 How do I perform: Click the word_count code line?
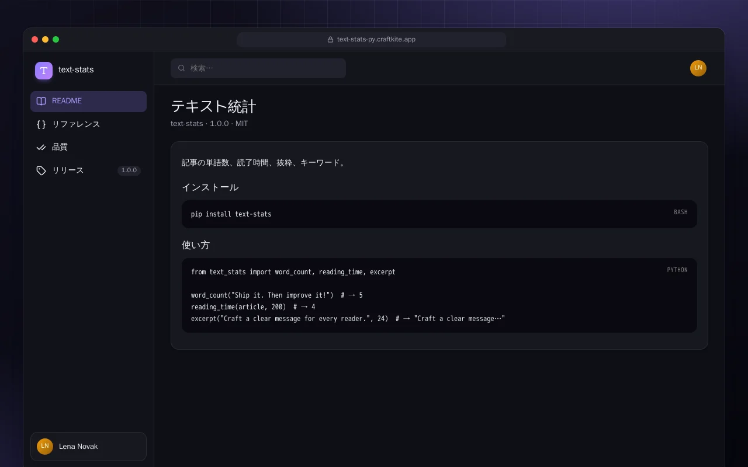pos(277,295)
